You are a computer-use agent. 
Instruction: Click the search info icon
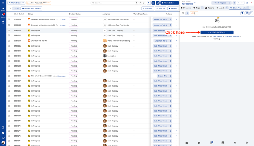coord(144,3)
